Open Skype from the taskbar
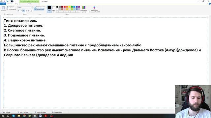Viewport: 211px width, 118px height. tap(14, 116)
